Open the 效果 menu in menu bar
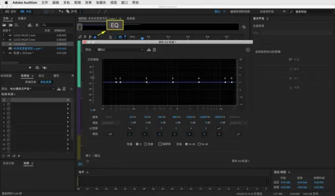Image resolution: width=335 pixels, height=196 pixels. coord(88,3)
